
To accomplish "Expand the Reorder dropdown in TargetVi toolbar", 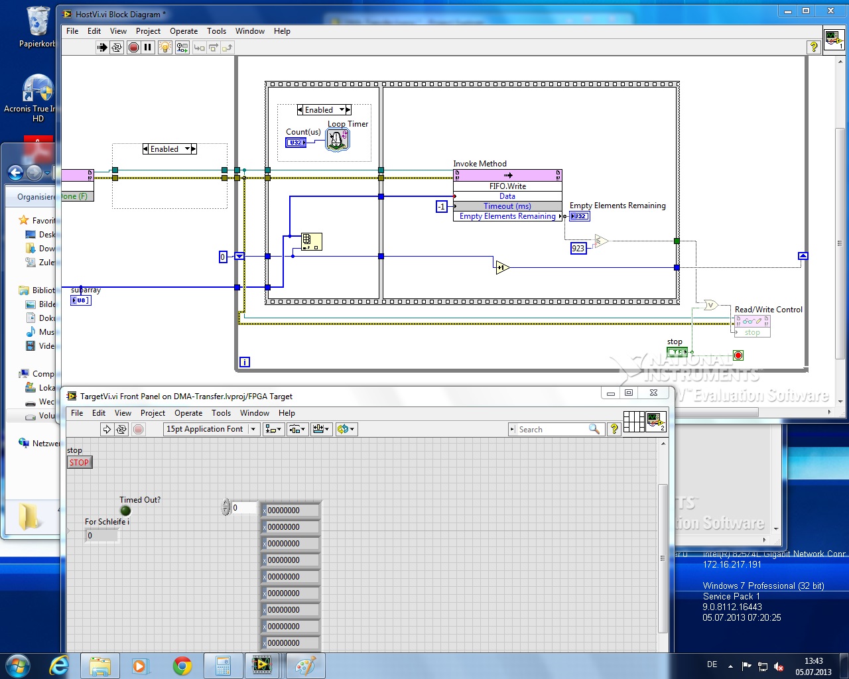I will (346, 430).
